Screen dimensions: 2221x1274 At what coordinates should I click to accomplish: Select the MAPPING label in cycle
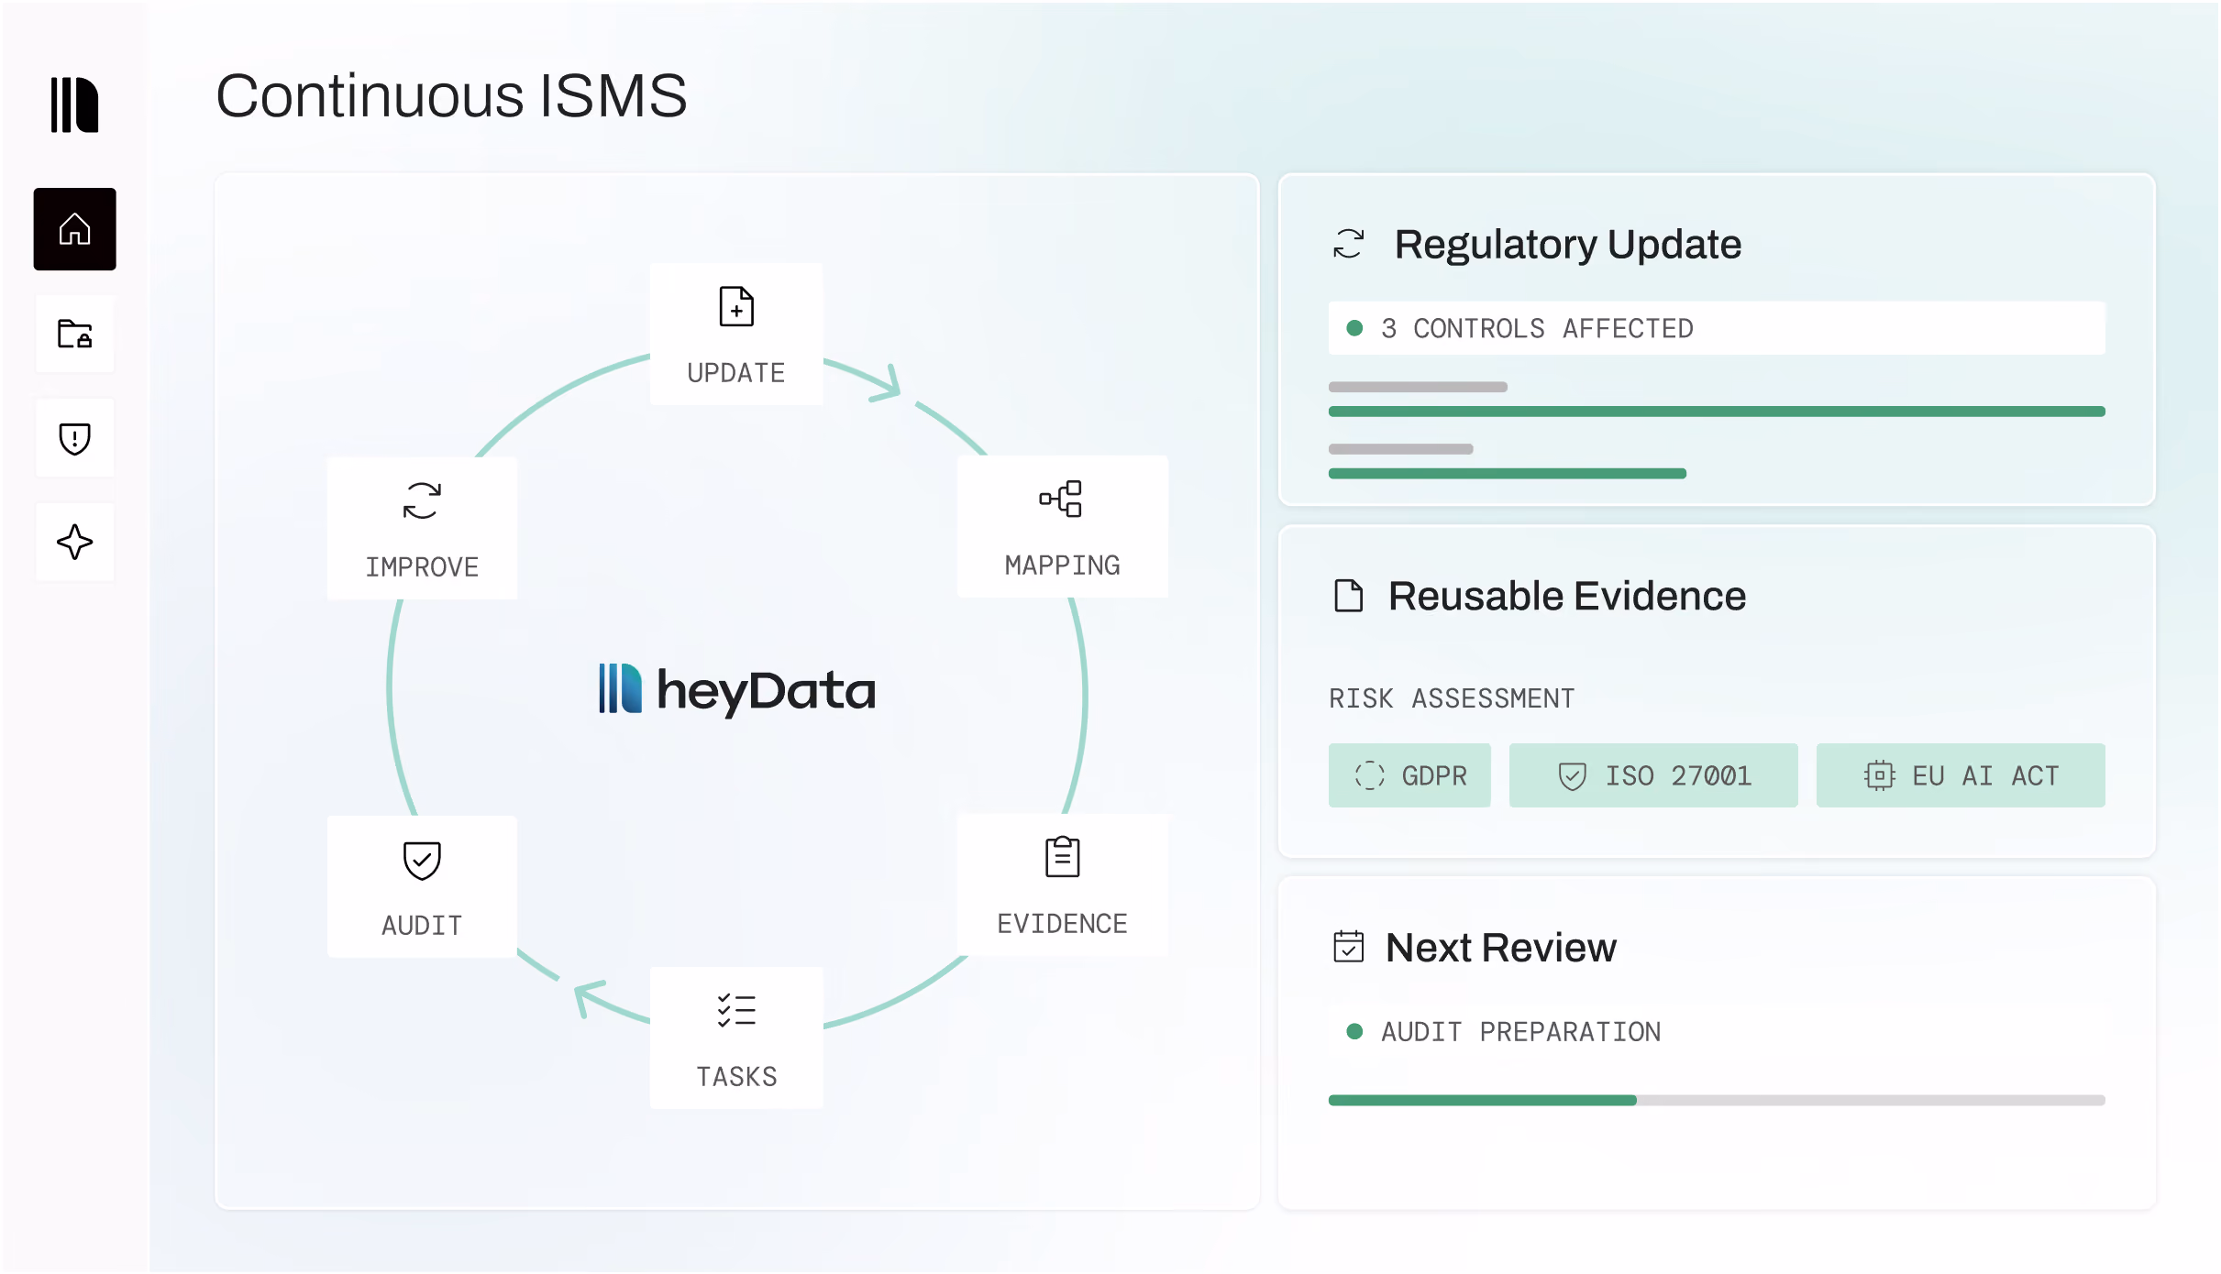click(1062, 566)
